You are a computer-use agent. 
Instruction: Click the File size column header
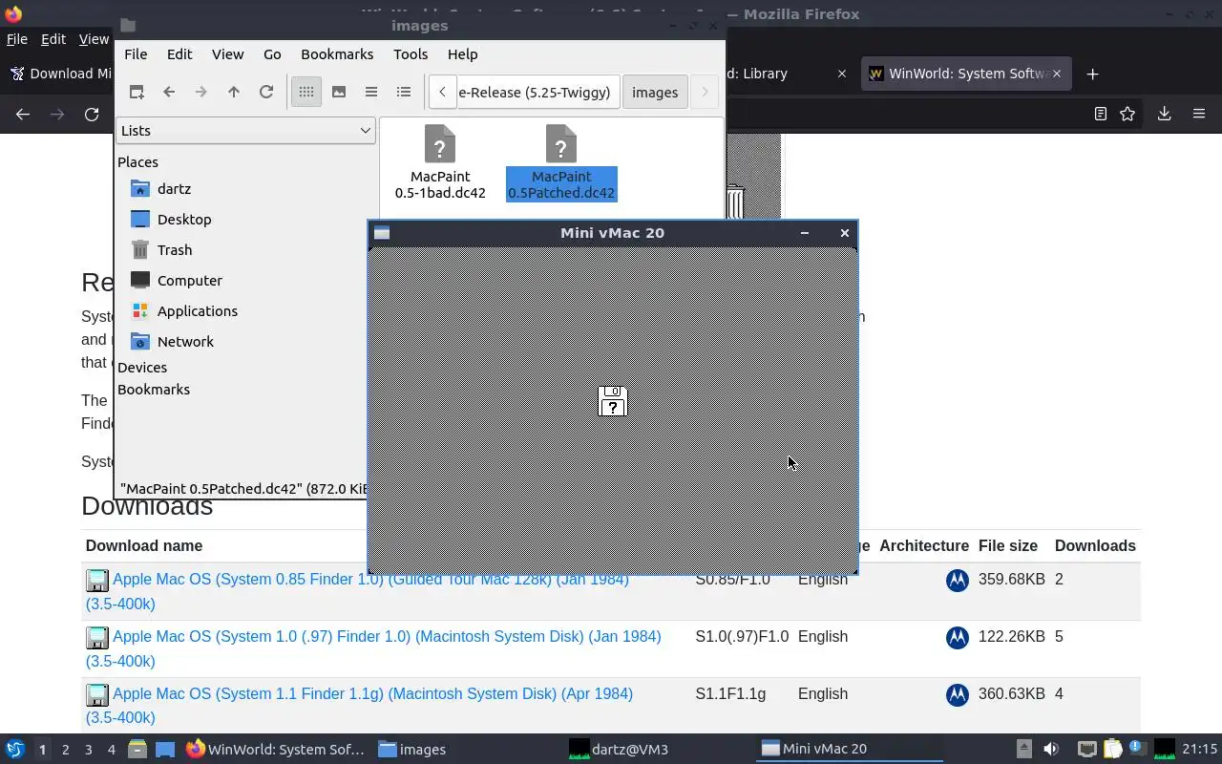[x=1008, y=546]
